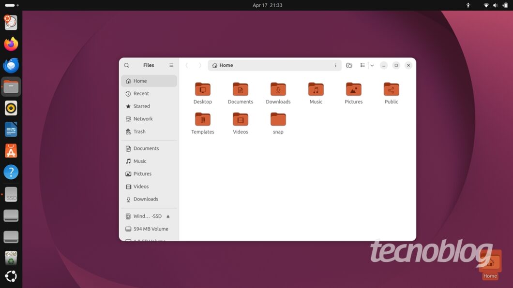This screenshot has height=288, width=513.
Task: Expand the window controls menu via three-dot icon
Action: pyautogui.click(x=336, y=65)
